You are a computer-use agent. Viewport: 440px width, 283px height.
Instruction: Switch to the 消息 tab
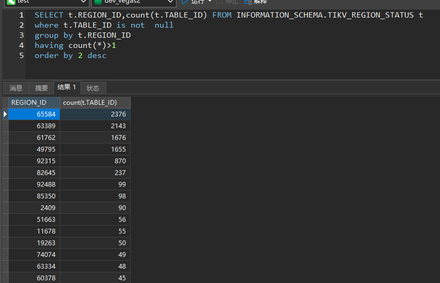click(16, 88)
